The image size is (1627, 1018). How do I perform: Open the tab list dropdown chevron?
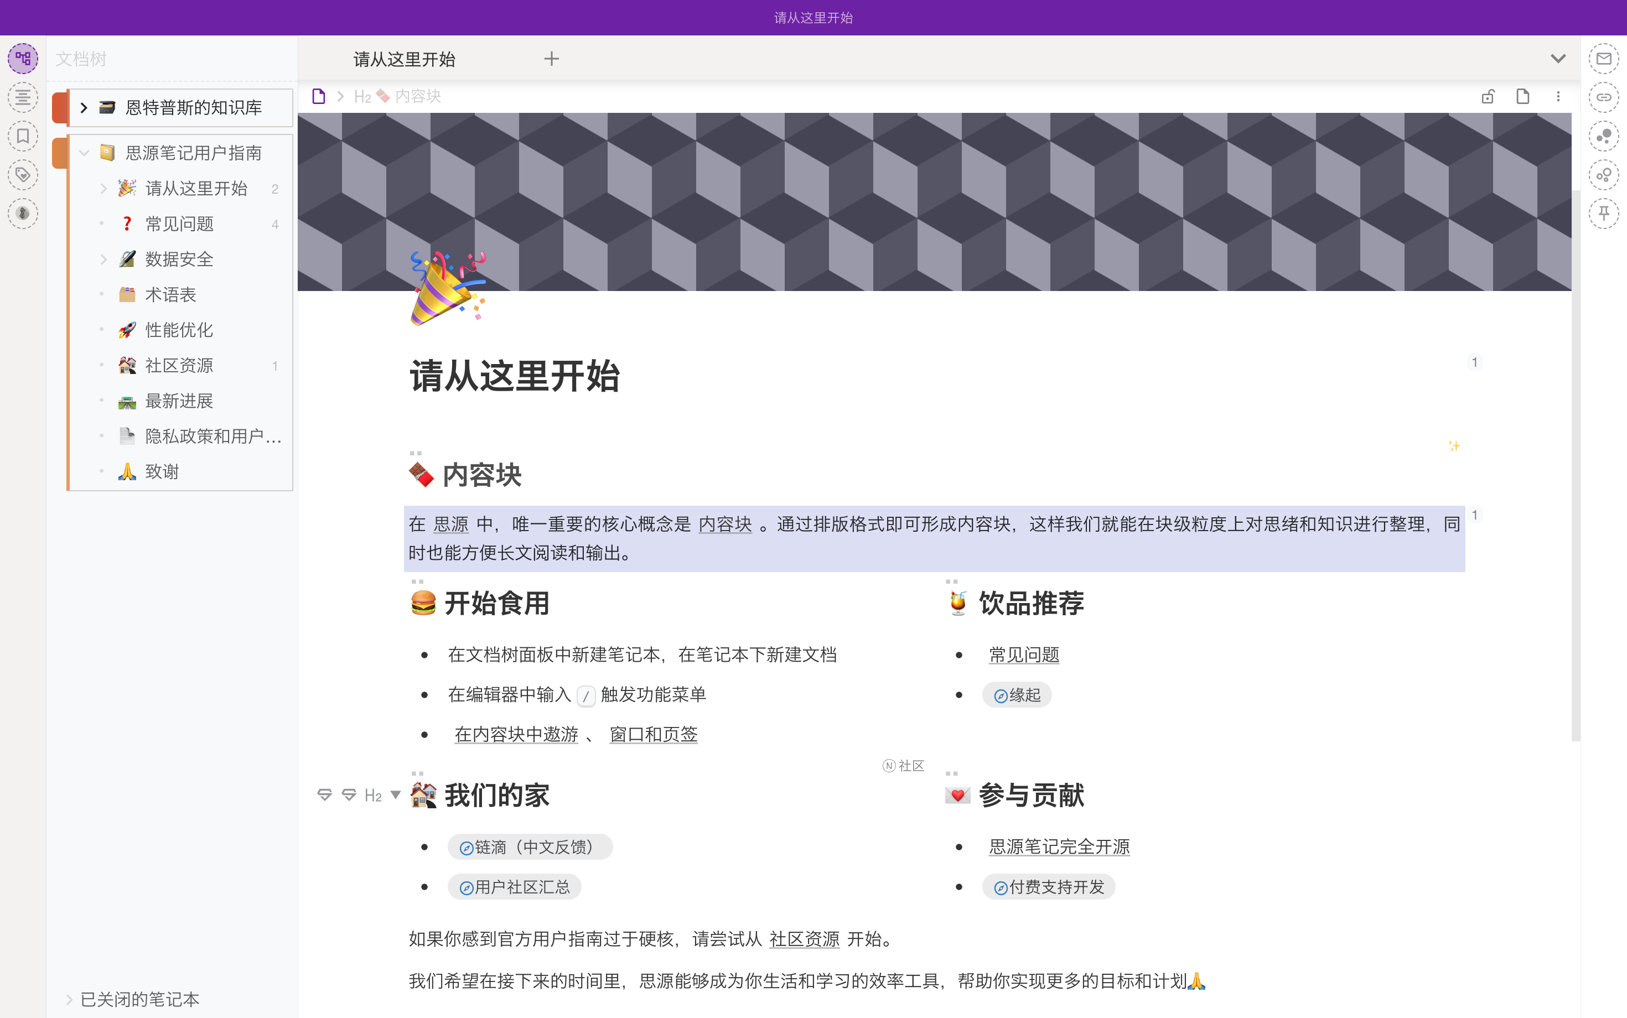point(1558,59)
